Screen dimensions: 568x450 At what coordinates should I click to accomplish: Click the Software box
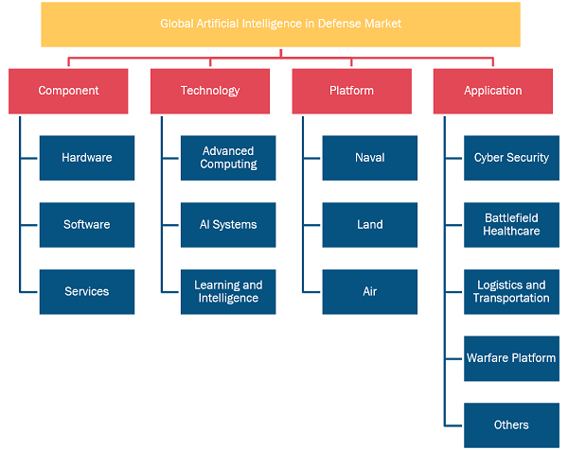[x=87, y=225]
